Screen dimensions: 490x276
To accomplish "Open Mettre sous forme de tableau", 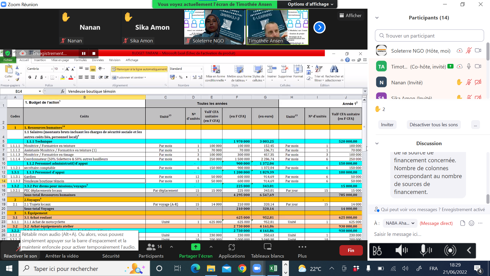I will tap(239, 73).
